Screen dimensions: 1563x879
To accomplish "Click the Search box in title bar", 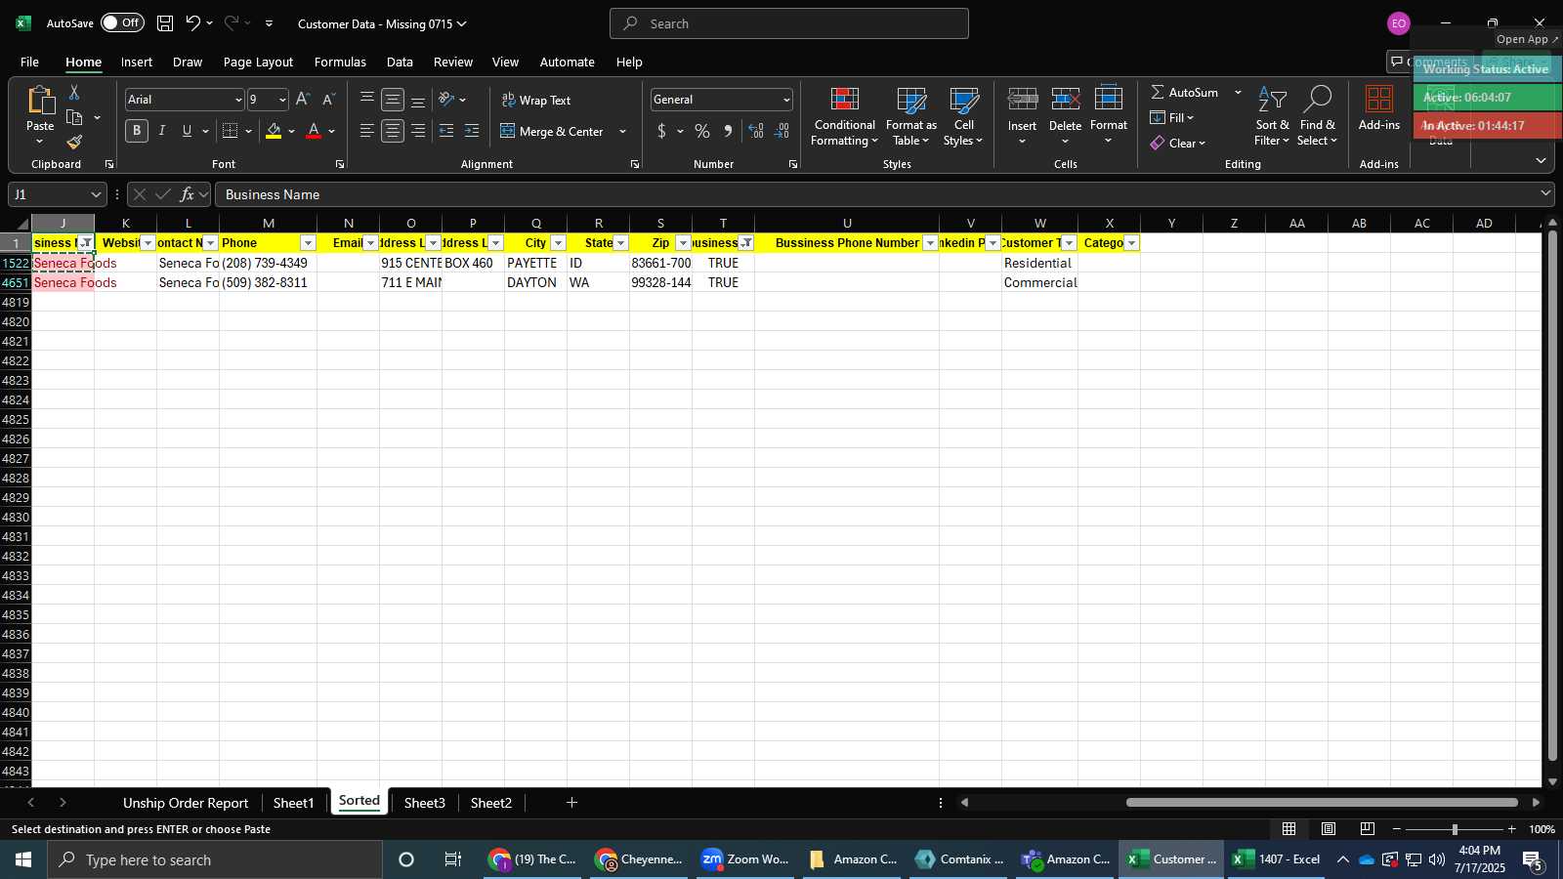I will (x=789, y=23).
